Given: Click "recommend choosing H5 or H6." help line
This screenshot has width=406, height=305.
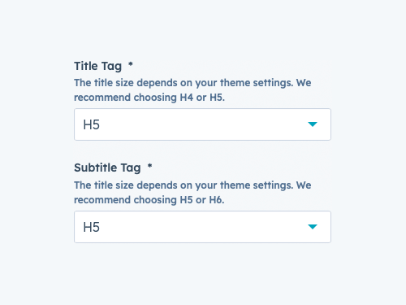Looking at the screenshot, I should pos(149,200).
